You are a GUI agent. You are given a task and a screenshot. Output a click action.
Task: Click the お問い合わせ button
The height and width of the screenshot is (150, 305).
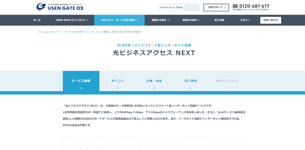click(271, 20)
